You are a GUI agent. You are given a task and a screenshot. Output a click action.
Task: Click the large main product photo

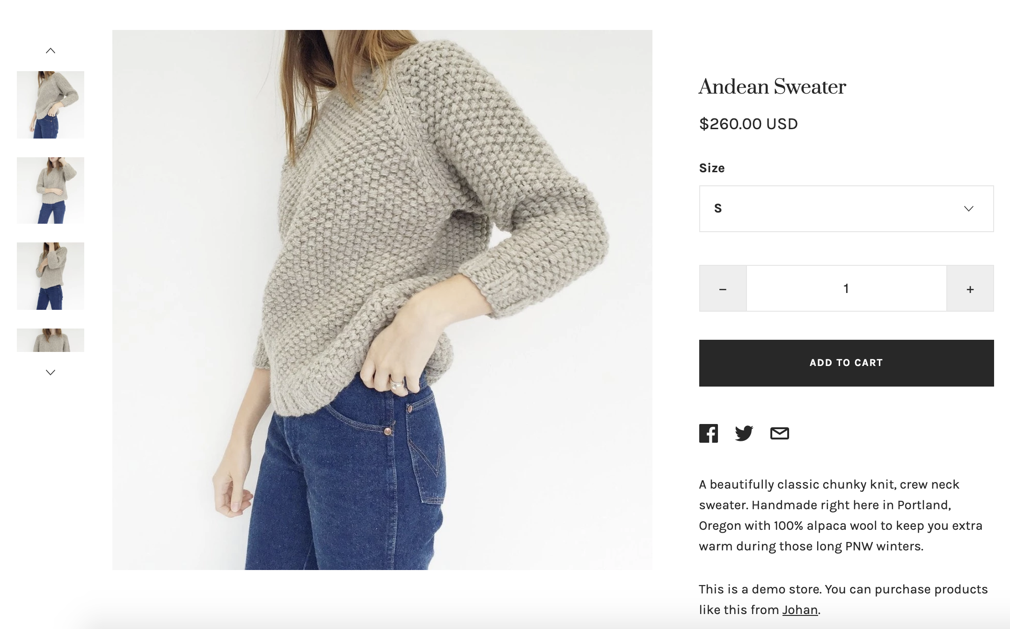click(x=382, y=300)
